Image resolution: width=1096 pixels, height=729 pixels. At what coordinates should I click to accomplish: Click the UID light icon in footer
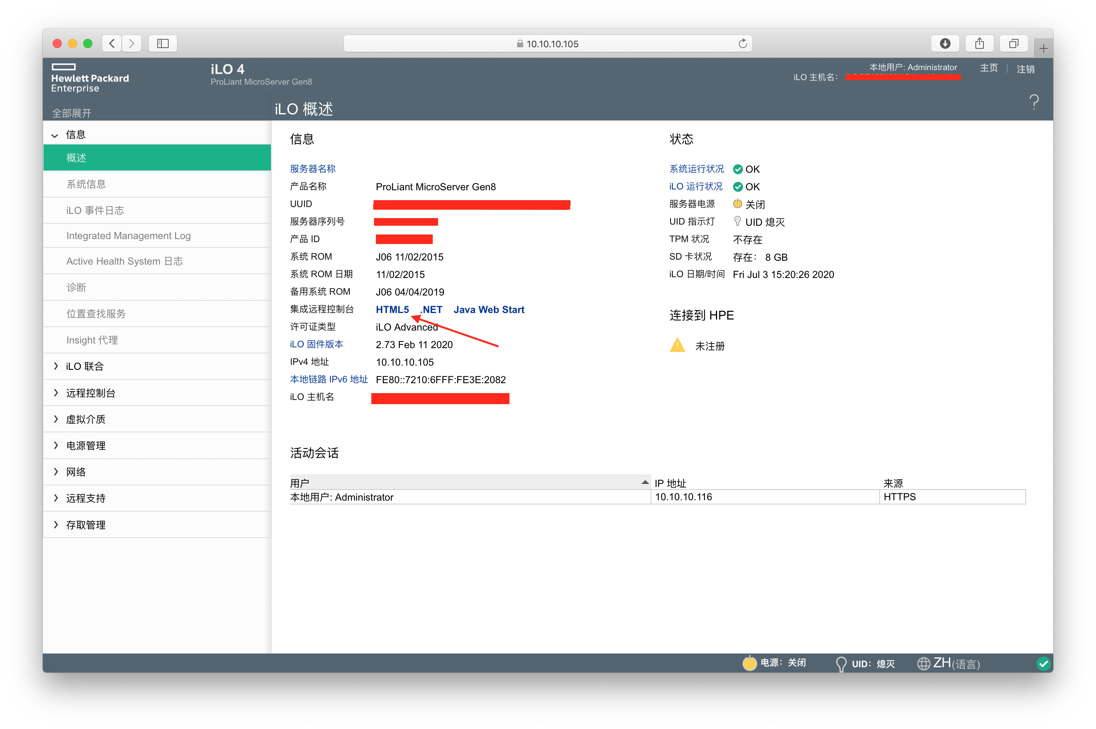(x=841, y=664)
